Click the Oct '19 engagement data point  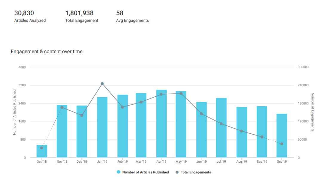click(x=282, y=144)
